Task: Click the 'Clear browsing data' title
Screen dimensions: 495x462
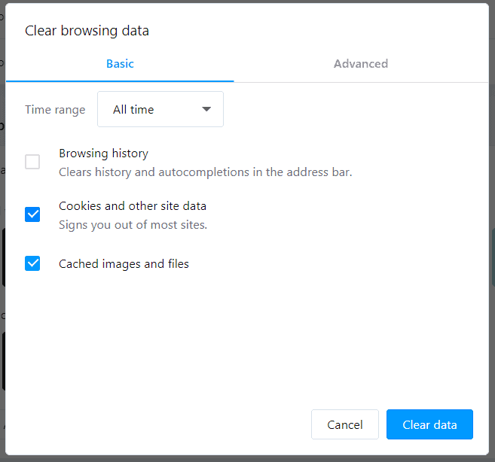Action: pyautogui.click(x=87, y=31)
